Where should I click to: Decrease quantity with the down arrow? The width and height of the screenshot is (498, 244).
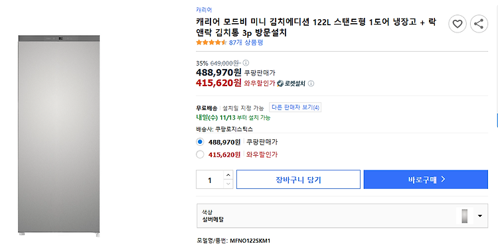tap(228, 184)
